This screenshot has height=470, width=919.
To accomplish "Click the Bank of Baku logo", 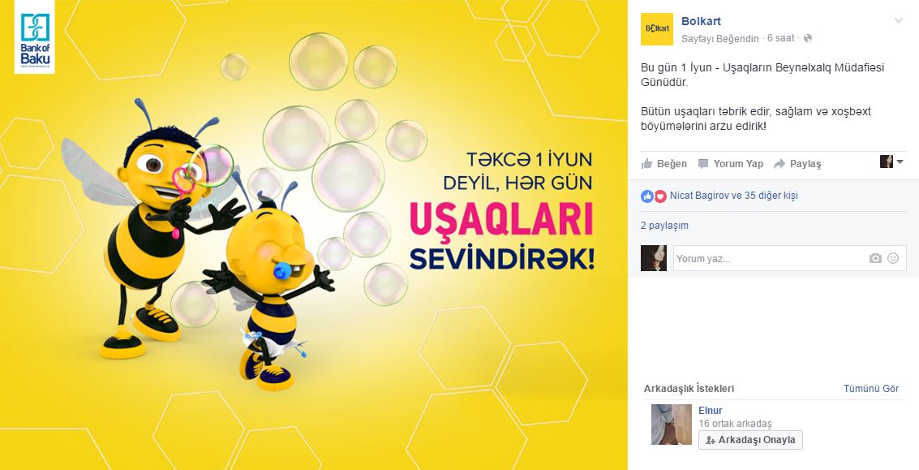I will pyautogui.click(x=35, y=37).
